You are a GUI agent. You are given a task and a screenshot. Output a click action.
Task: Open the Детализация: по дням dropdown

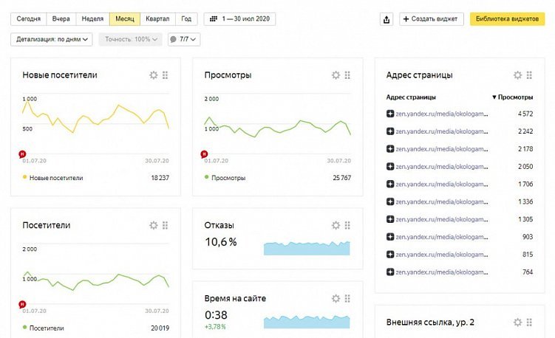[x=52, y=39]
